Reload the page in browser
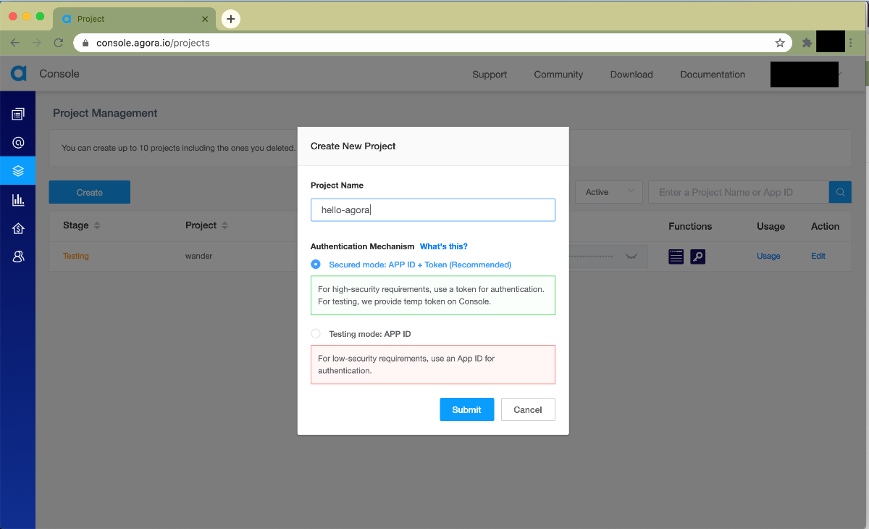Screen dimensions: 869x529 click(59, 43)
